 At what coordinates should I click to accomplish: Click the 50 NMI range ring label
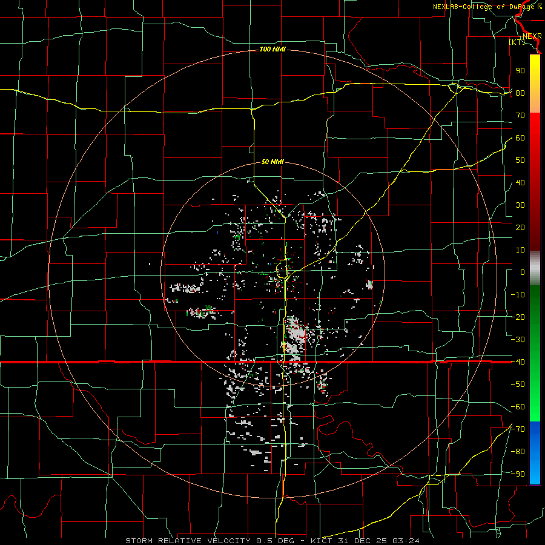pyautogui.click(x=272, y=162)
